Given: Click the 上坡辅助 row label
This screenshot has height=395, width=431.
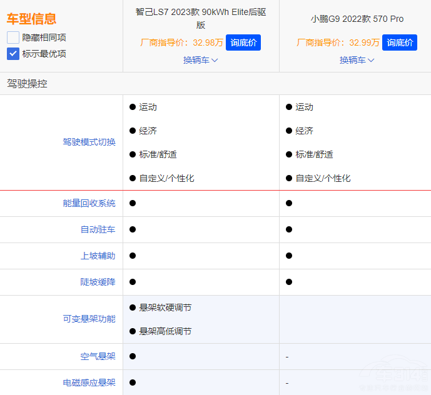Looking at the screenshot, I should pyautogui.click(x=98, y=256).
